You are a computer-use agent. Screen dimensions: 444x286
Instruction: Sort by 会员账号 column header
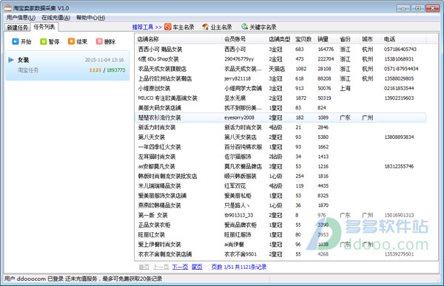click(245, 39)
